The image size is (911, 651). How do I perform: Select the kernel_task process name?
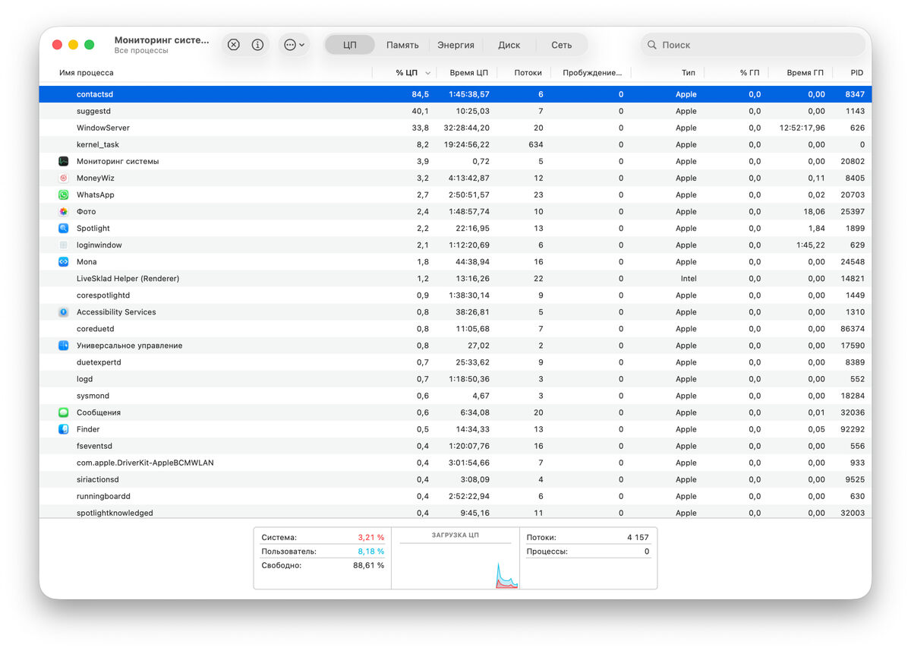pos(98,144)
